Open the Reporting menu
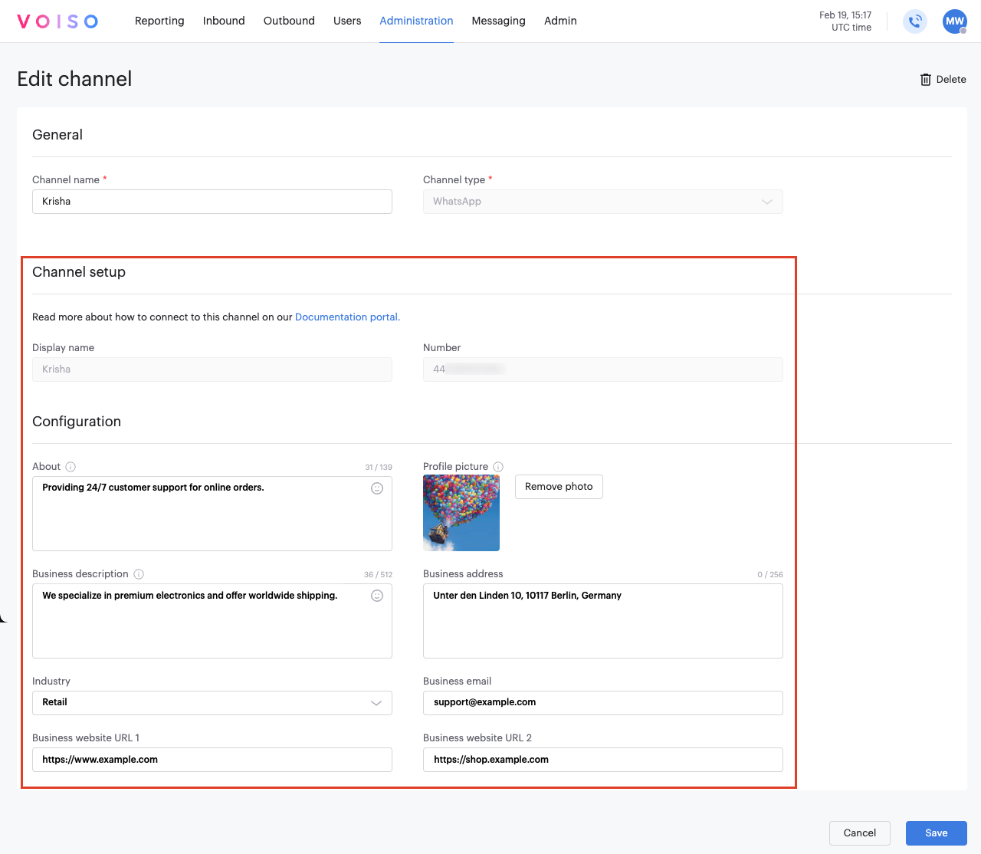This screenshot has width=981, height=854. pos(159,21)
